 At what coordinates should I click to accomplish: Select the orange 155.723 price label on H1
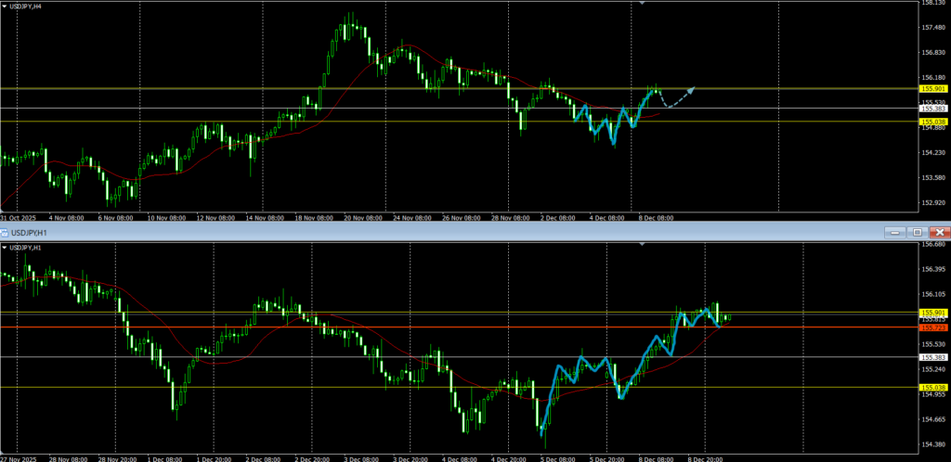click(932, 327)
